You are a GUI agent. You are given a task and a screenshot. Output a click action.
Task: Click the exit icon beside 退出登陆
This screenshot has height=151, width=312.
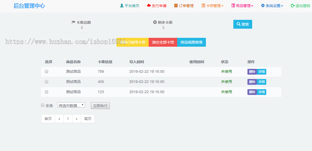293,6
